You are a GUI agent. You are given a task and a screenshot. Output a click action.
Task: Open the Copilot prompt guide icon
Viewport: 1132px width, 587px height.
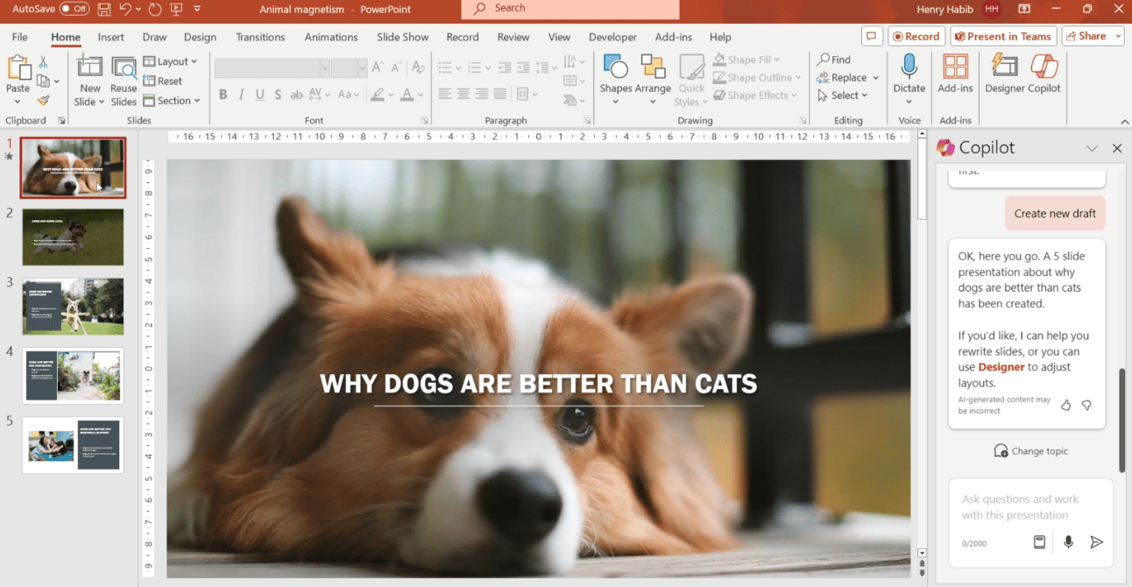point(1039,542)
